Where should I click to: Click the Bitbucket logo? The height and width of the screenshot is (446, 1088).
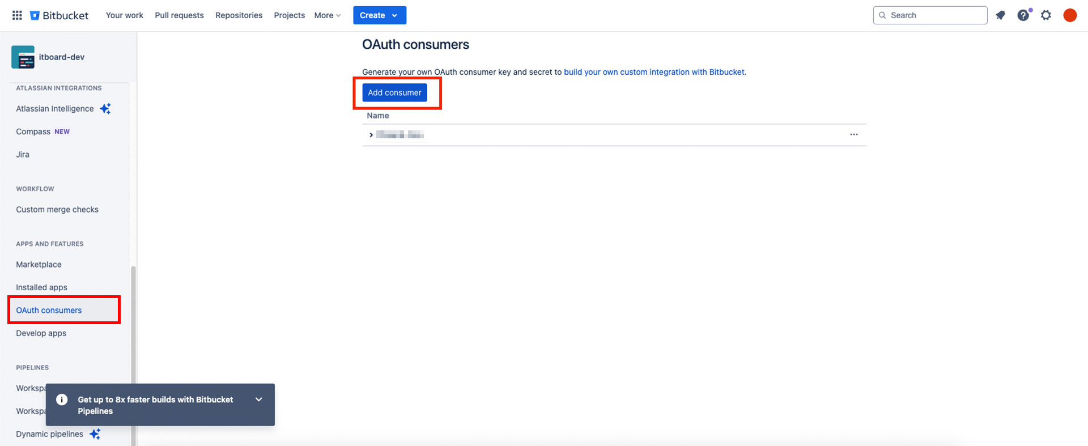coord(59,15)
